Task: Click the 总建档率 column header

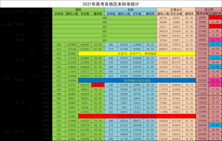Action: pos(215,13)
